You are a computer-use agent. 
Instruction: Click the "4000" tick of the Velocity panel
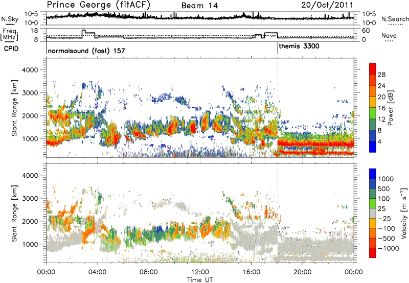(31, 175)
